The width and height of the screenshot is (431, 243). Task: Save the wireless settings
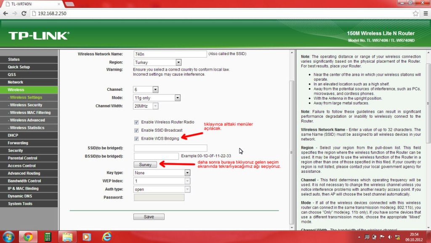(149, 217)
